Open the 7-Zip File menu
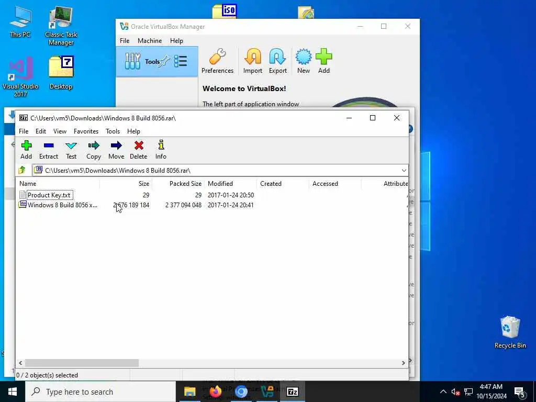 pyautogui.click(x=24, y=131)
